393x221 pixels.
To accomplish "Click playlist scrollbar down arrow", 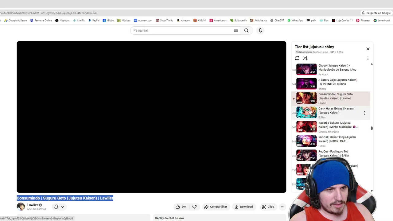I will [372, 191].
